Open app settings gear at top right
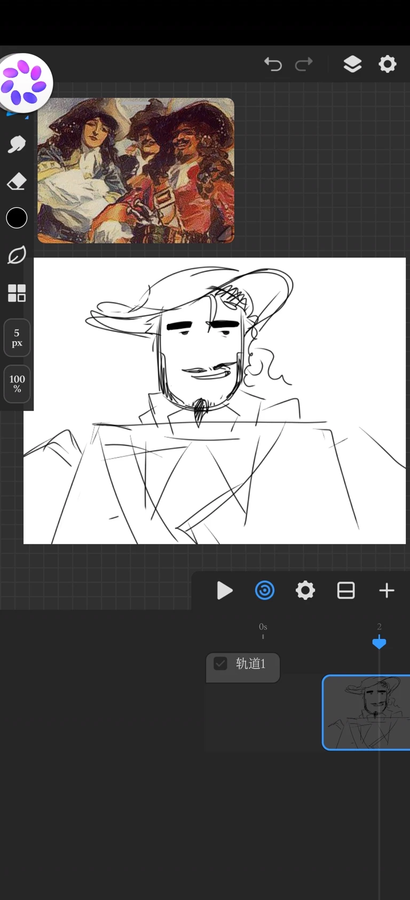Image resolution: width=410 pixels, height=900 pixels. [388, 64]
